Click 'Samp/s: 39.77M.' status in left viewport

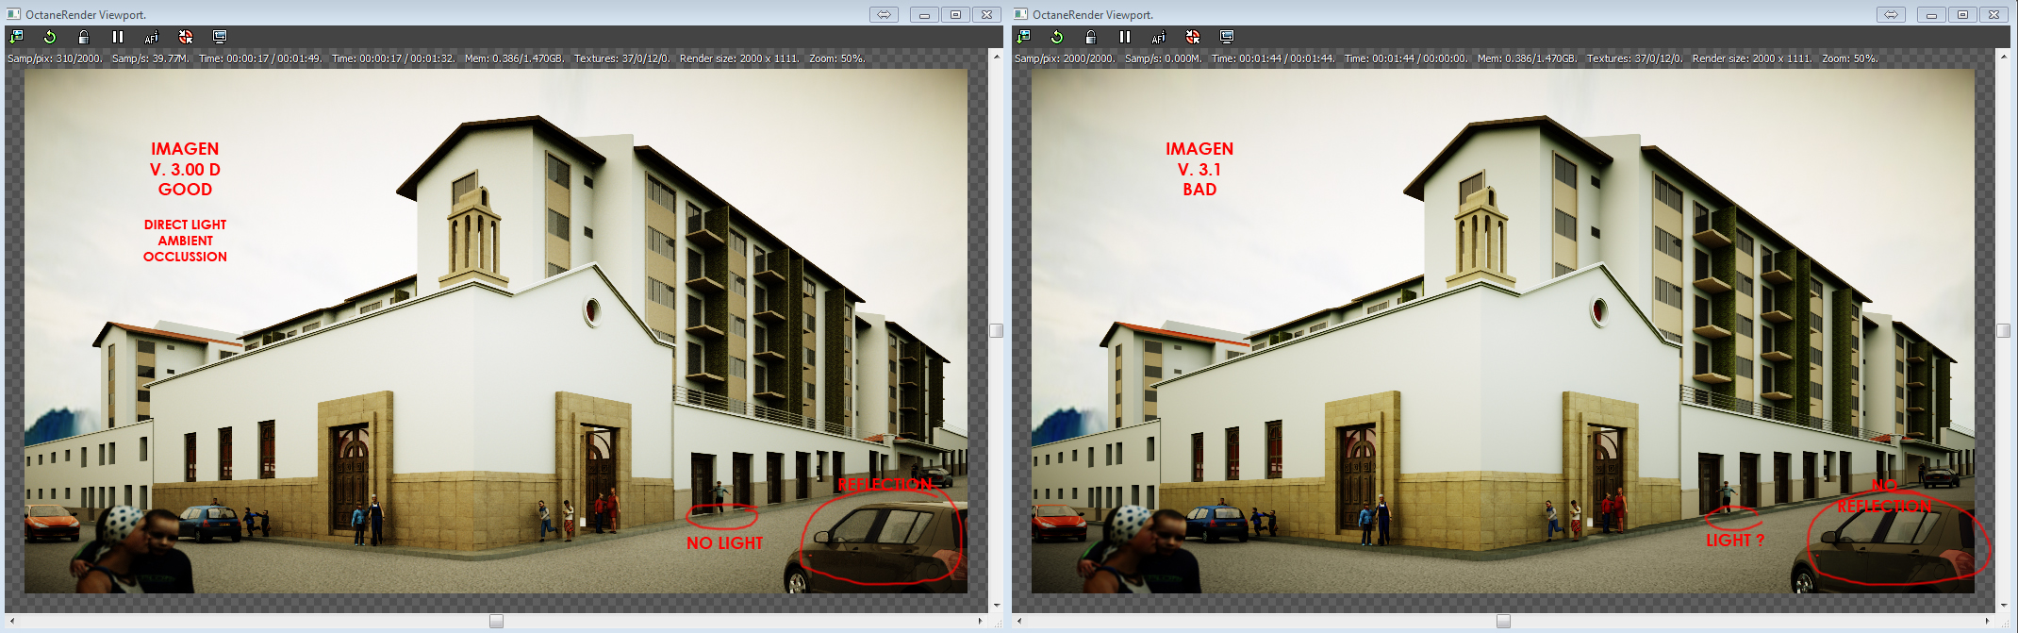pyautogui.click(x=151, y=58)
